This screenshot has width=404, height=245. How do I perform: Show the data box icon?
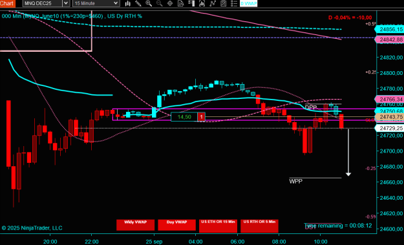[181, 3]
